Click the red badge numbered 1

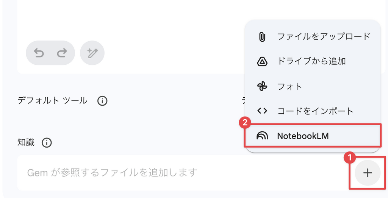[x=350, y=156]
